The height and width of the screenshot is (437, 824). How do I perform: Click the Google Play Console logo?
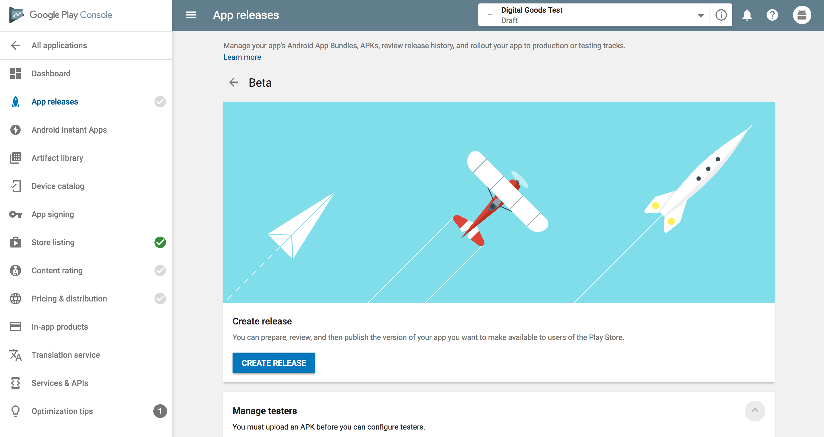pyautogui.click(x=61, y=15)
